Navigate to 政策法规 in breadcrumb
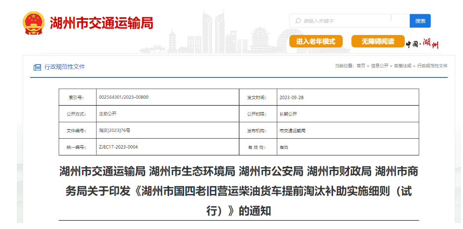The image size is (463, 229). [x=402, y=66]
